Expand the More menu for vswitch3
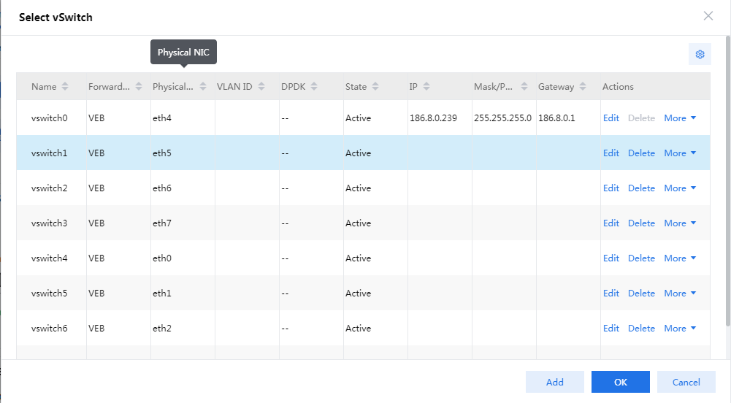This screenshot has width=731, height=403. 680,223
